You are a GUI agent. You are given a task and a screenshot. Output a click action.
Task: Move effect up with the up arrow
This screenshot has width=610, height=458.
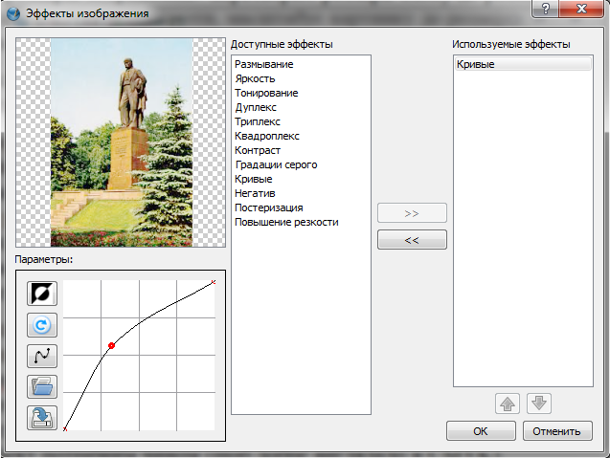tap(508, 403)
